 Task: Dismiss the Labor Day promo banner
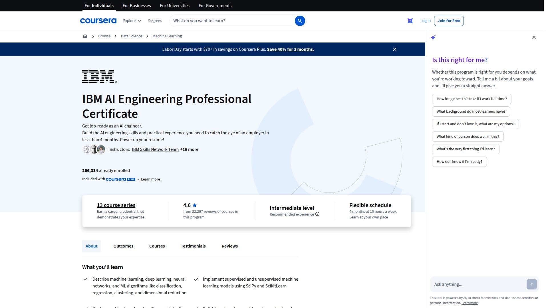pyautogui.click(x=395, y=49)
